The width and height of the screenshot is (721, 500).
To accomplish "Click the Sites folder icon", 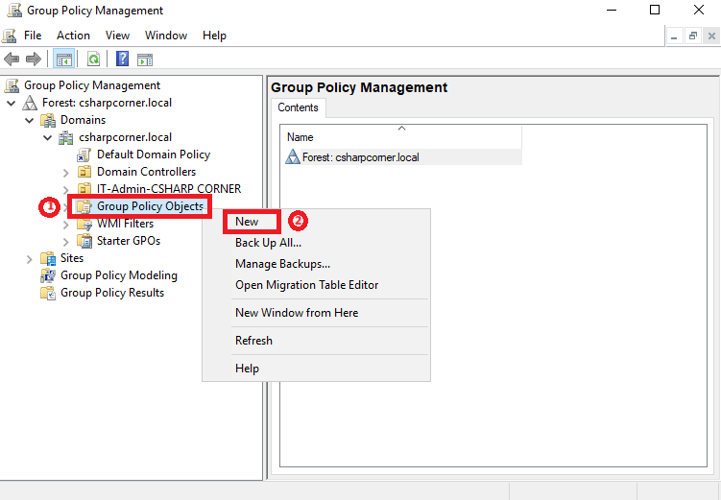I will point(48,259).
